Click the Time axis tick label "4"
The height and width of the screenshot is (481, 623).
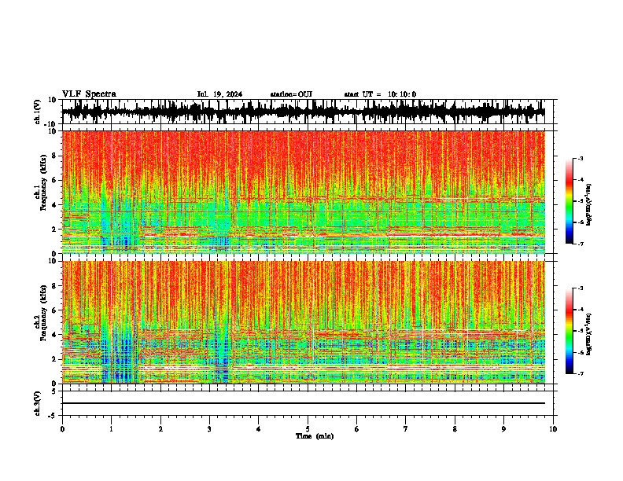tap(258, 429)
